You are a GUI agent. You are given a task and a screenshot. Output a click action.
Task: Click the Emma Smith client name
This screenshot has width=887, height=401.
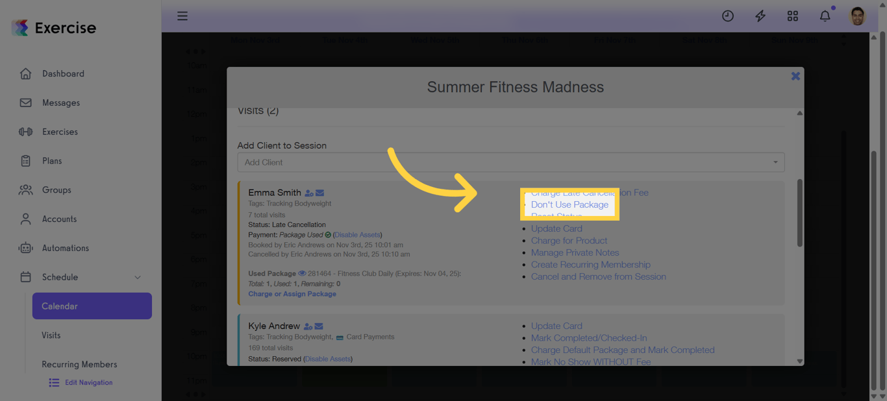click(x=275, y=193)
